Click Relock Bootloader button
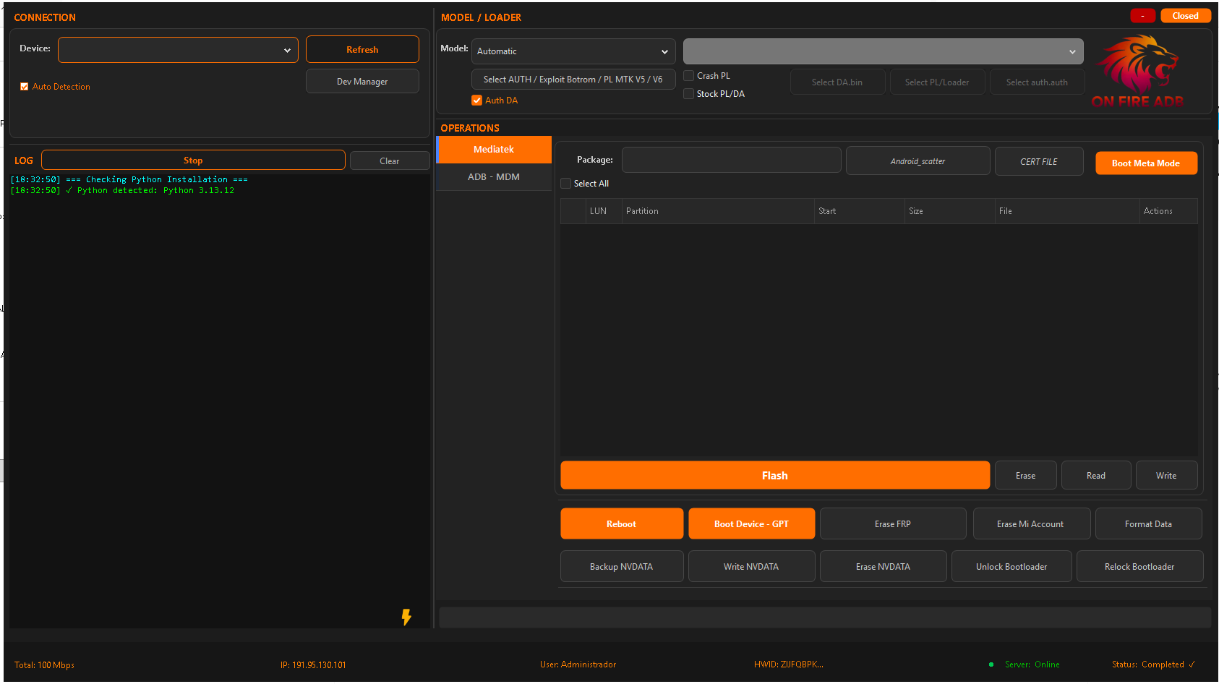The height and width of the screenshot is (684, 1219). click(1139, 567)
